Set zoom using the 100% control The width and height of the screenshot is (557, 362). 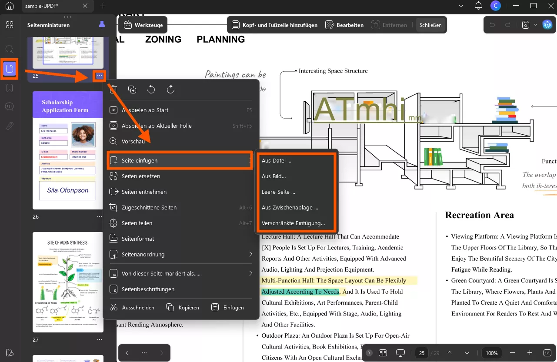click(491, 353)
